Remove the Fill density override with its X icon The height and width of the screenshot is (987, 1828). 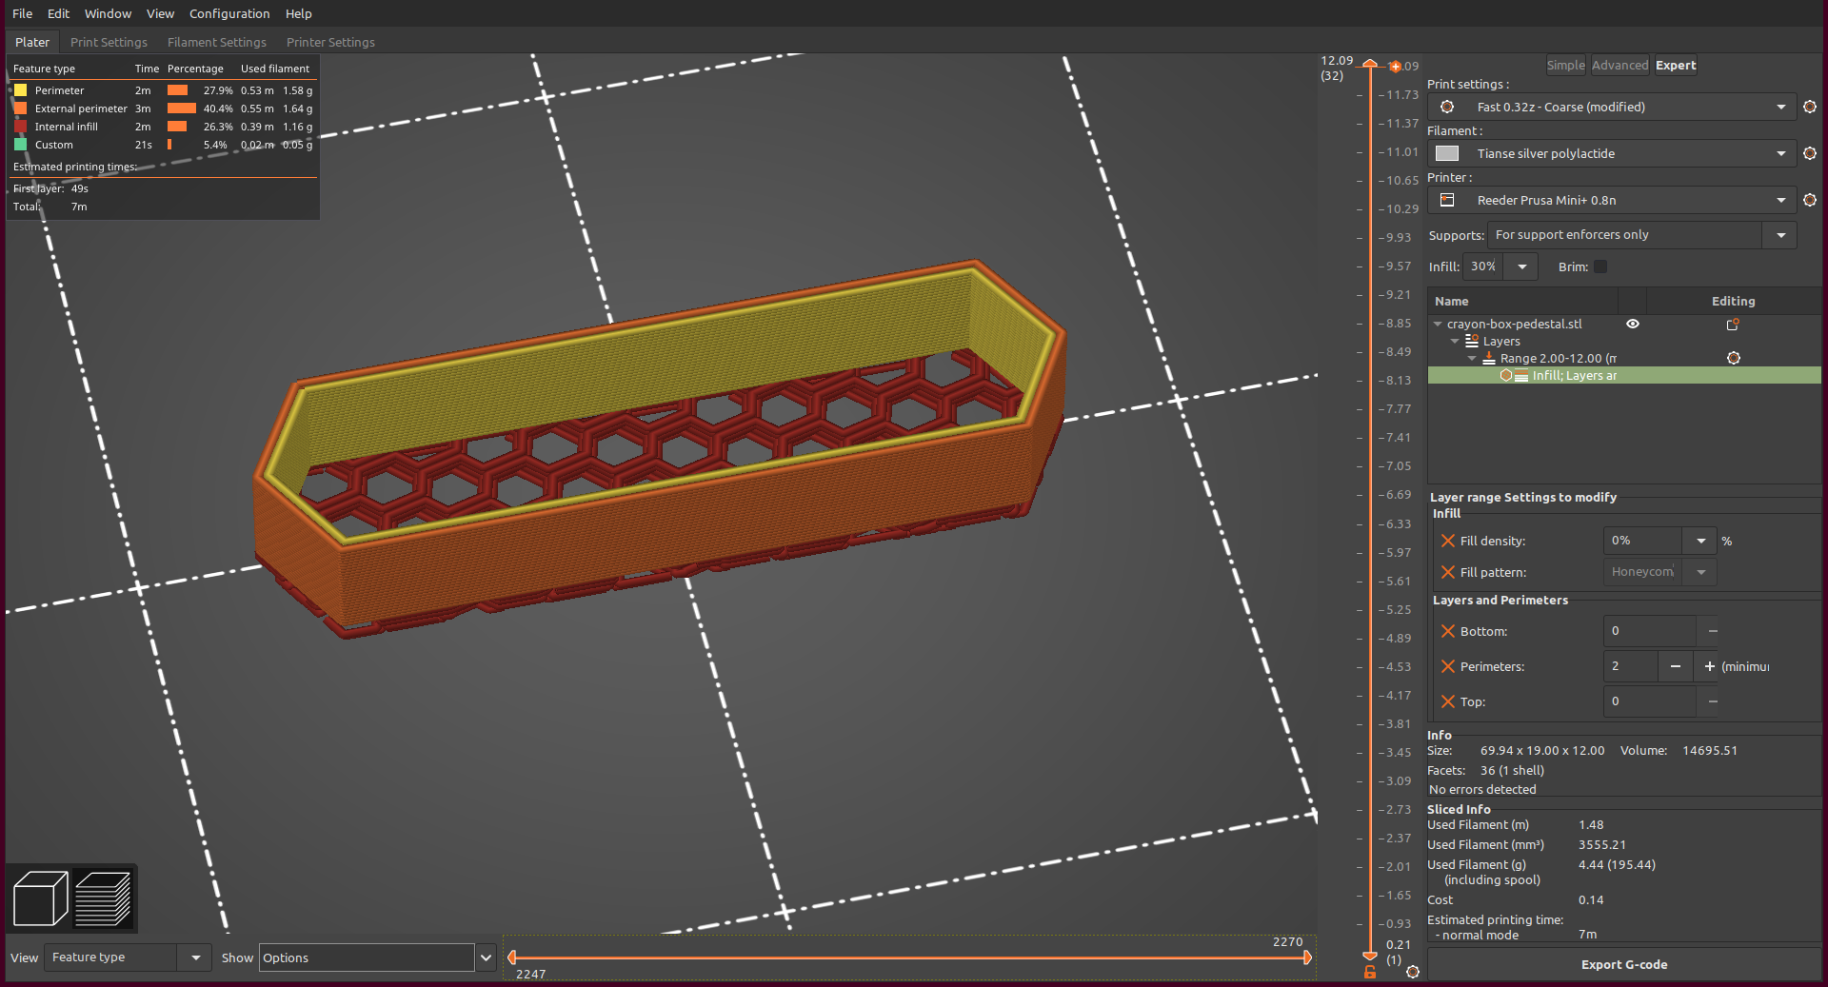[1447, 541]
